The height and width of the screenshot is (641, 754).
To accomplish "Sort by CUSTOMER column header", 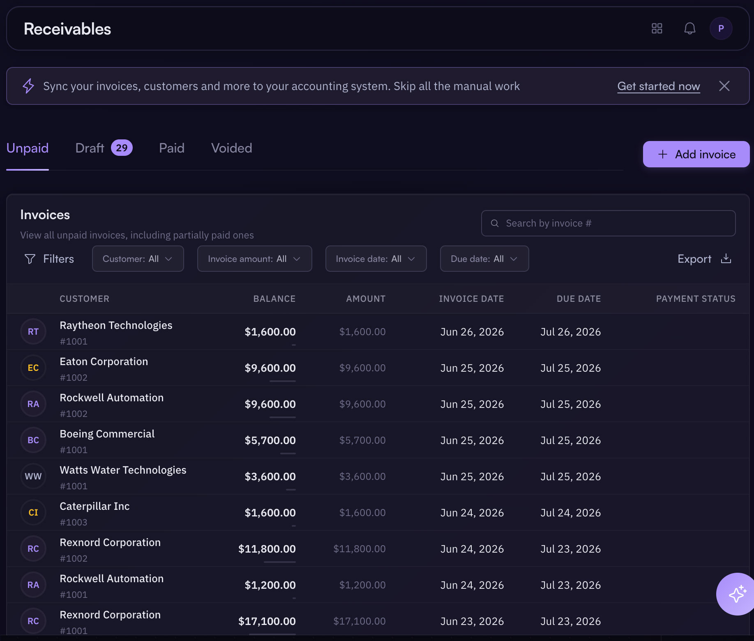I will (85, 299).
